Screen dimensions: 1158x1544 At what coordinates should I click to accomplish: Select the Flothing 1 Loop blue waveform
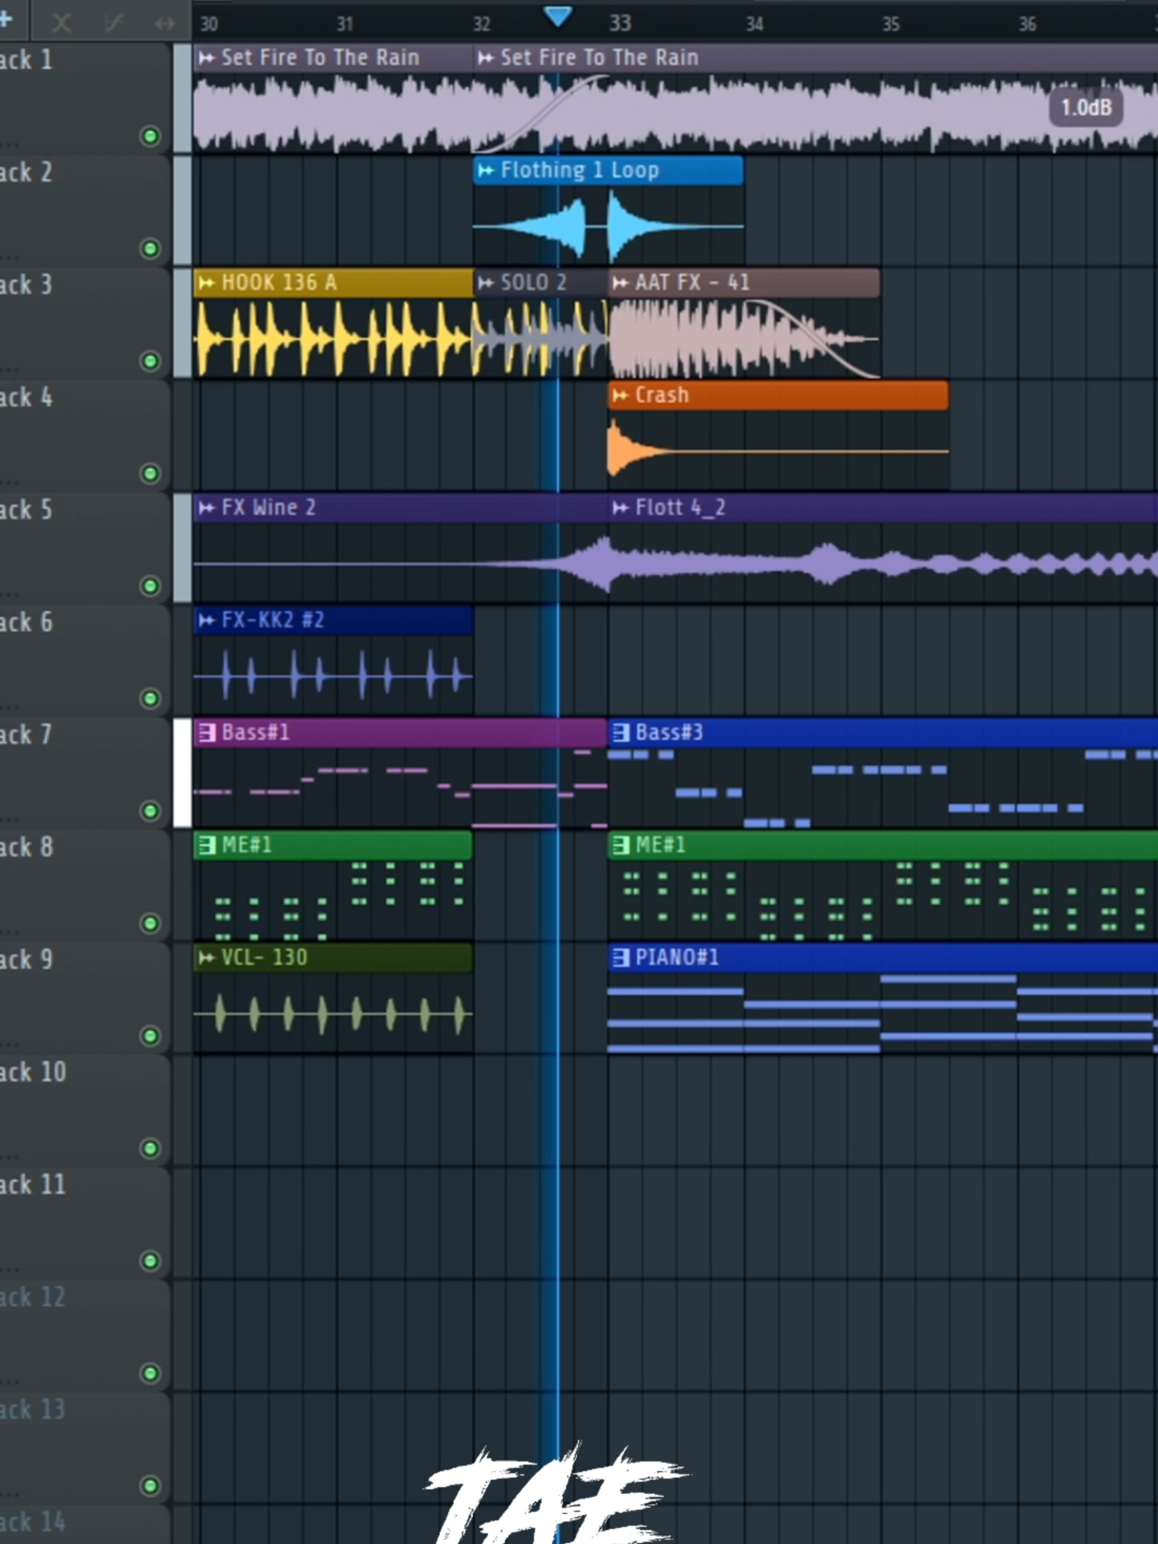608,227
